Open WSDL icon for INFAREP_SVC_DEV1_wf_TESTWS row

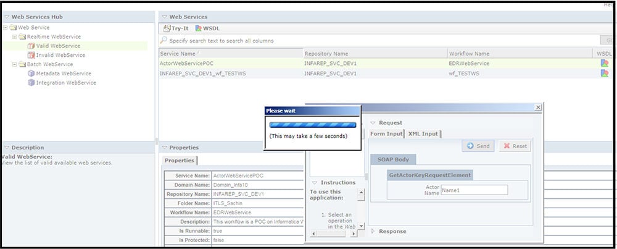click(605, 74)
